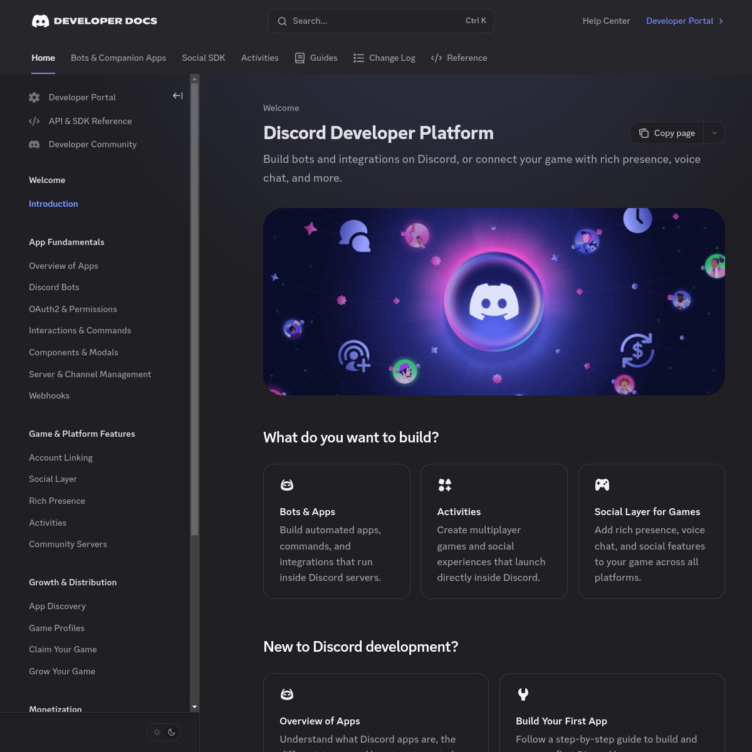Select the Social Layer gamepad icon
The image size is (752, 752).
[602, 484]
